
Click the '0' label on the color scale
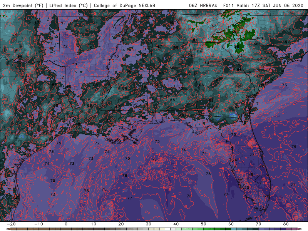(x=66, y=224)
